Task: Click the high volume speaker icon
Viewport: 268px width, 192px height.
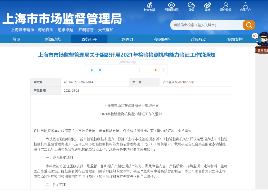Action: pyautogui.click(x=164, y=70)
